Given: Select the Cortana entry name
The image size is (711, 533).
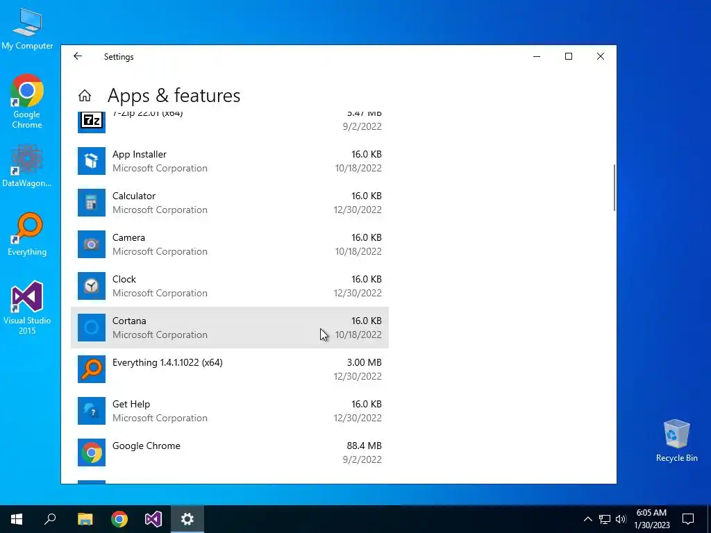Looking at the screenshot, I should (x=129, y=321).
